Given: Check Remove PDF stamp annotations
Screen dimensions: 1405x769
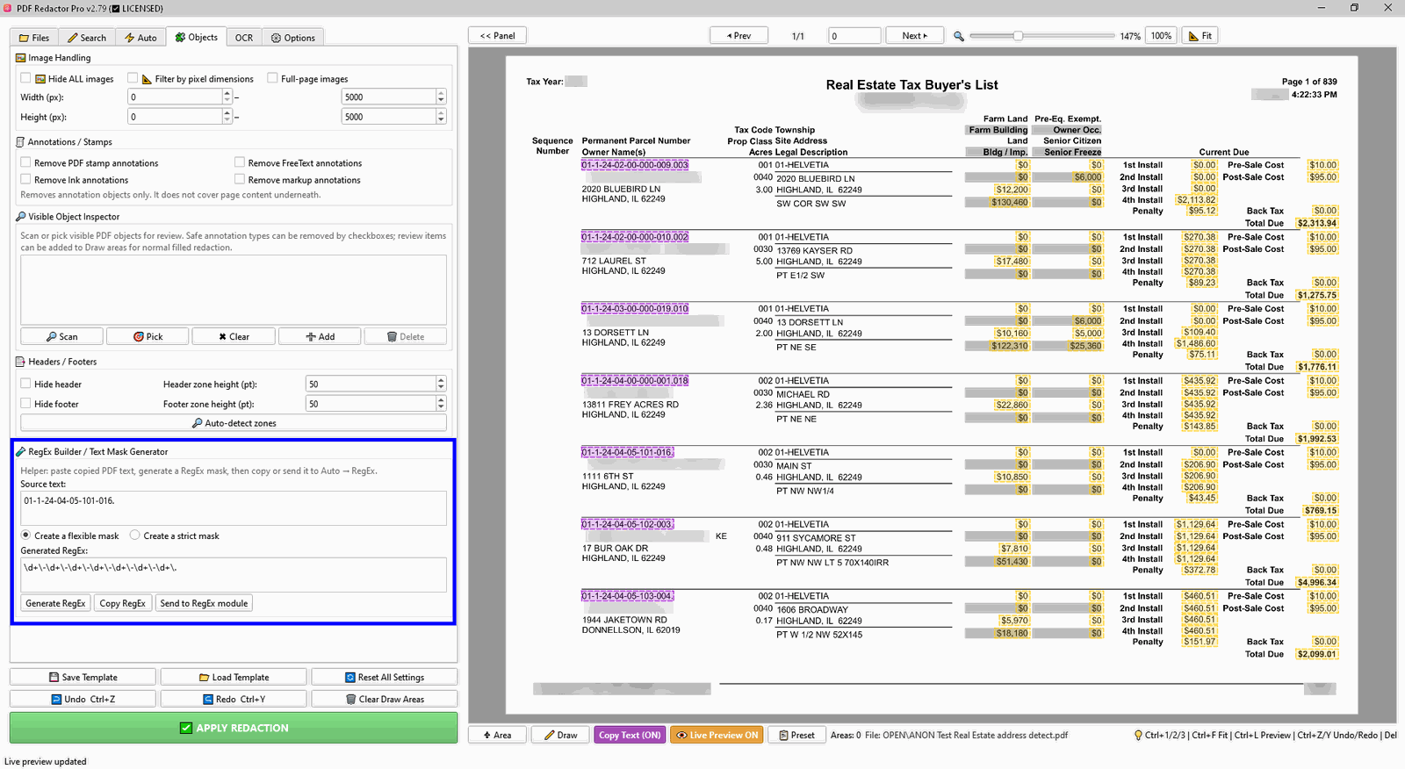Looking at the screenshot, I should (26, 162).
